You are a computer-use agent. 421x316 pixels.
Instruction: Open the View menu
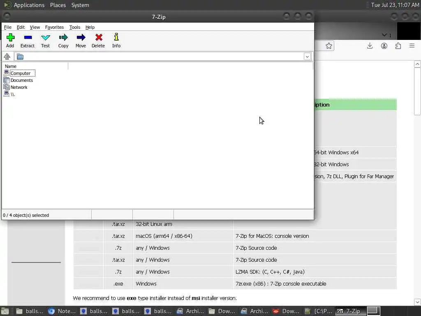[x=35, y=27]
